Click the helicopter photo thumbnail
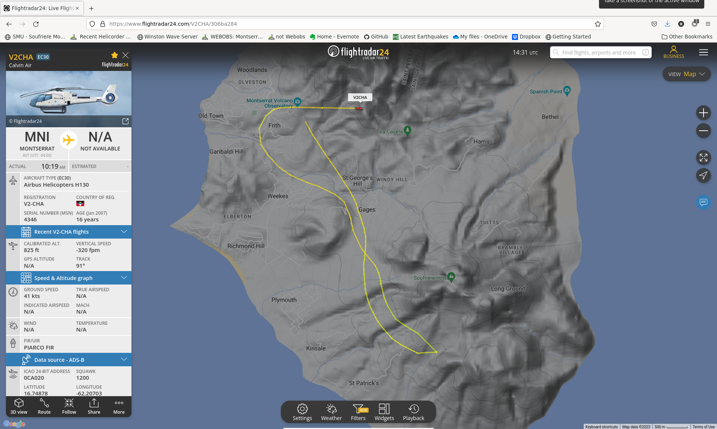717x429 pixels. click(69, 93)
